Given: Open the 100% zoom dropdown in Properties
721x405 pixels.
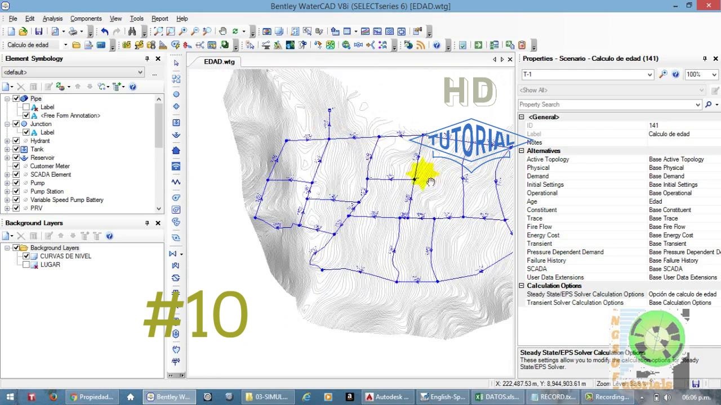Looking at the screenshot, I should click(714, 74).
